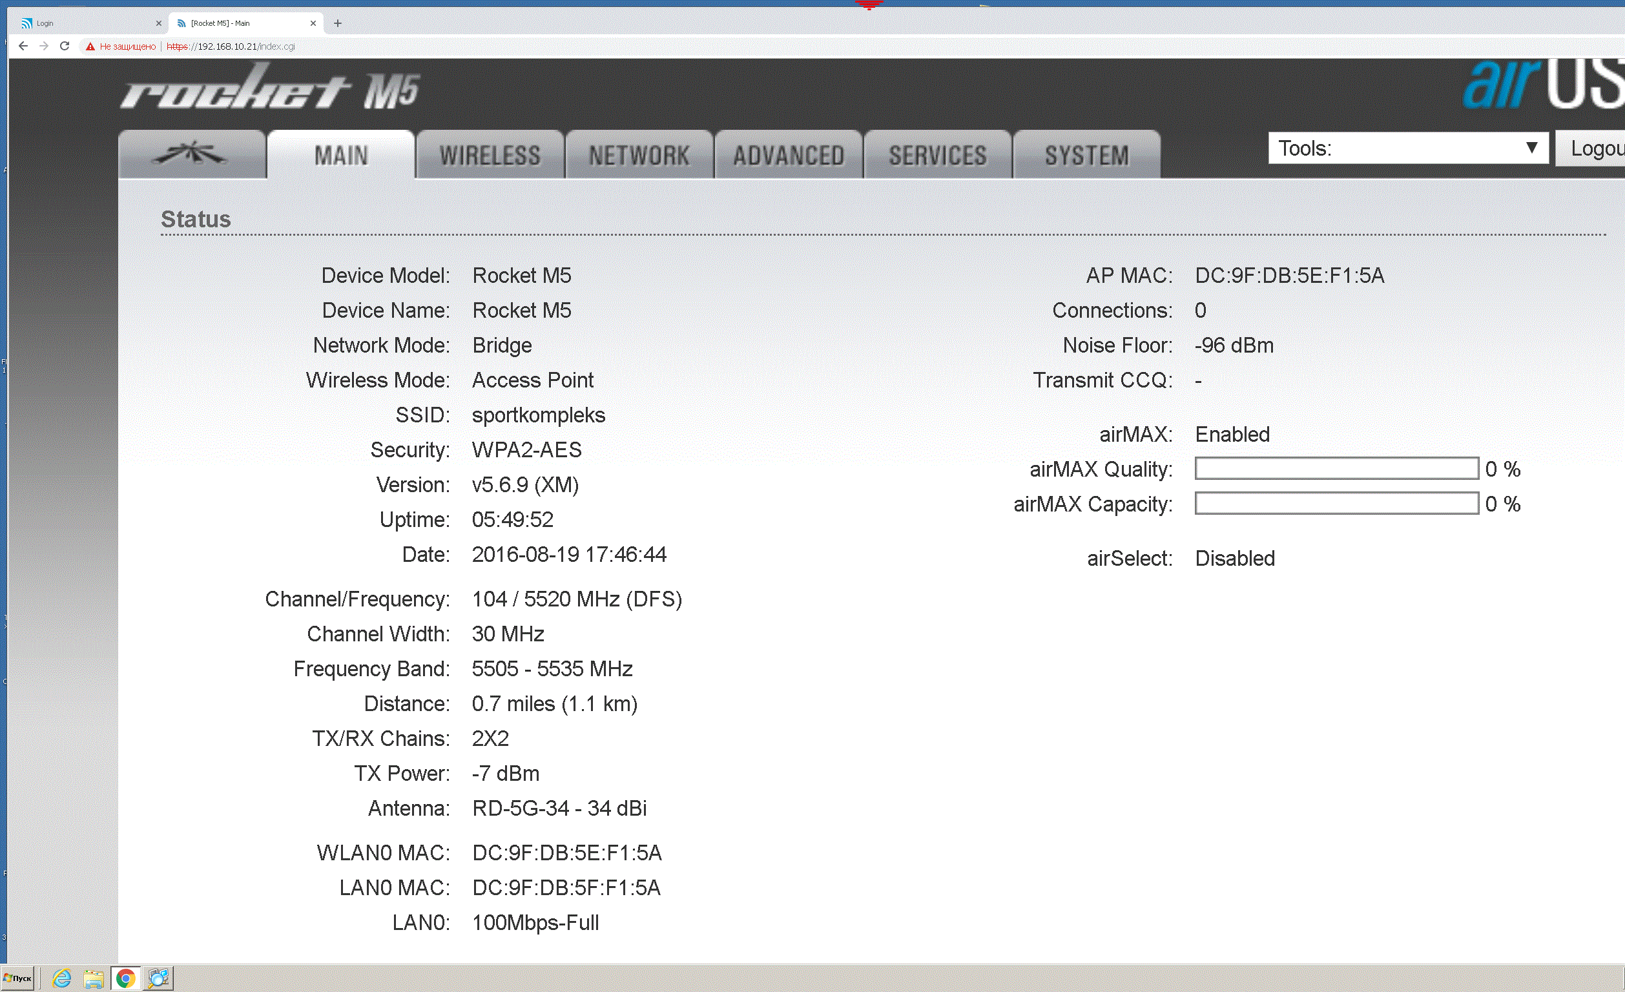The width and height of the screenshot is (1625, 992).
Task: Switch to the MAIN tab
Action: [x=341, y=155]
